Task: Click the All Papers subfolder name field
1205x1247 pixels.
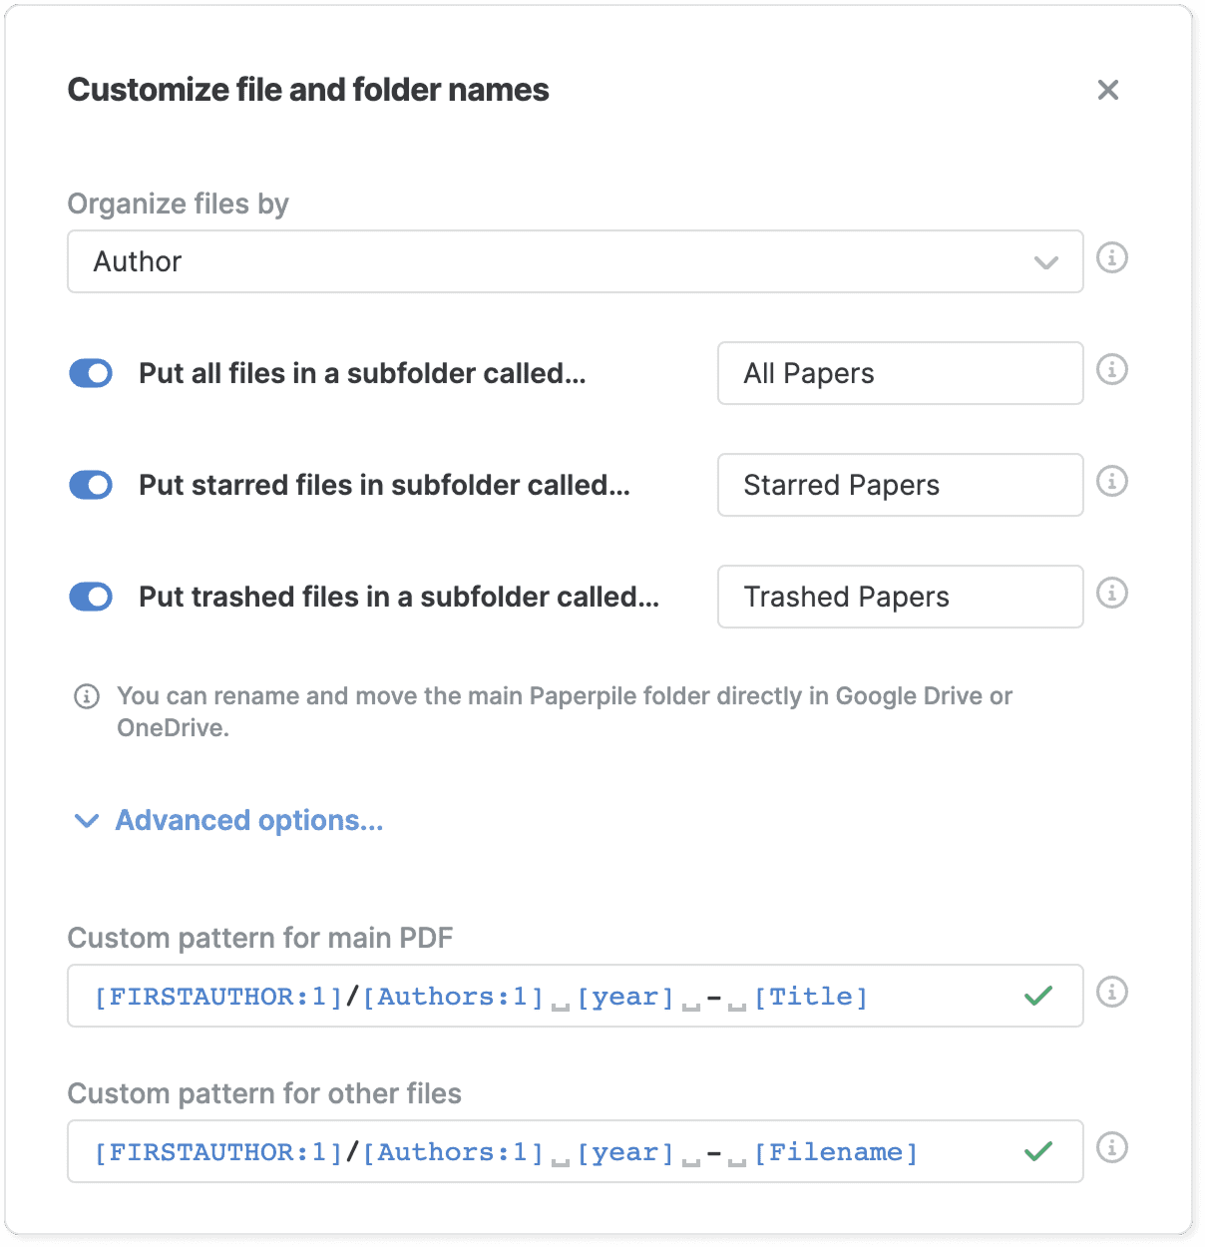Action: [900, 373]
